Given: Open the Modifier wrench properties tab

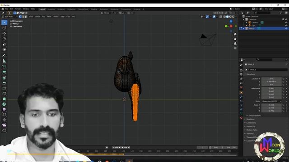Looking at the screenshot, I should click(x=241, y=97).
